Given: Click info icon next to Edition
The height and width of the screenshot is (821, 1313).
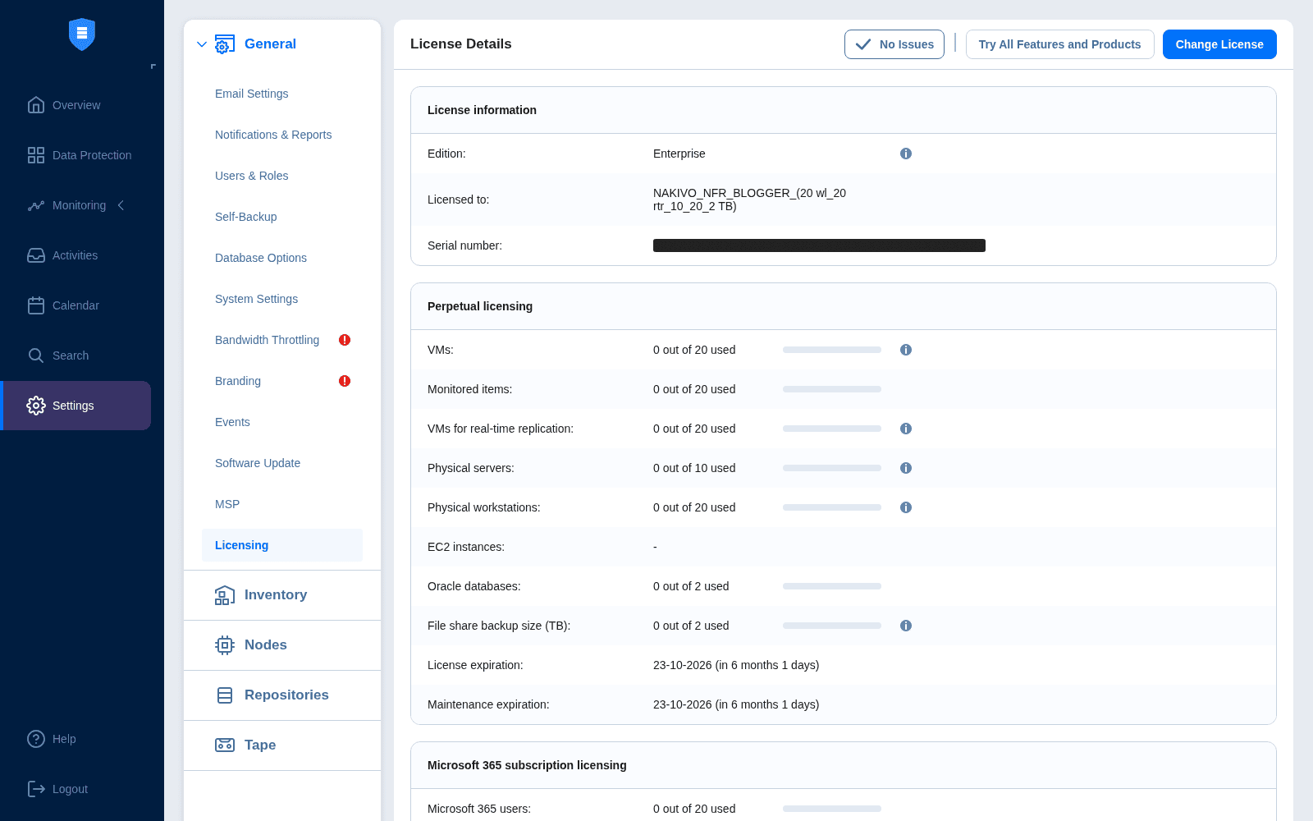Looking at the screenshot, I should (906, 154).
